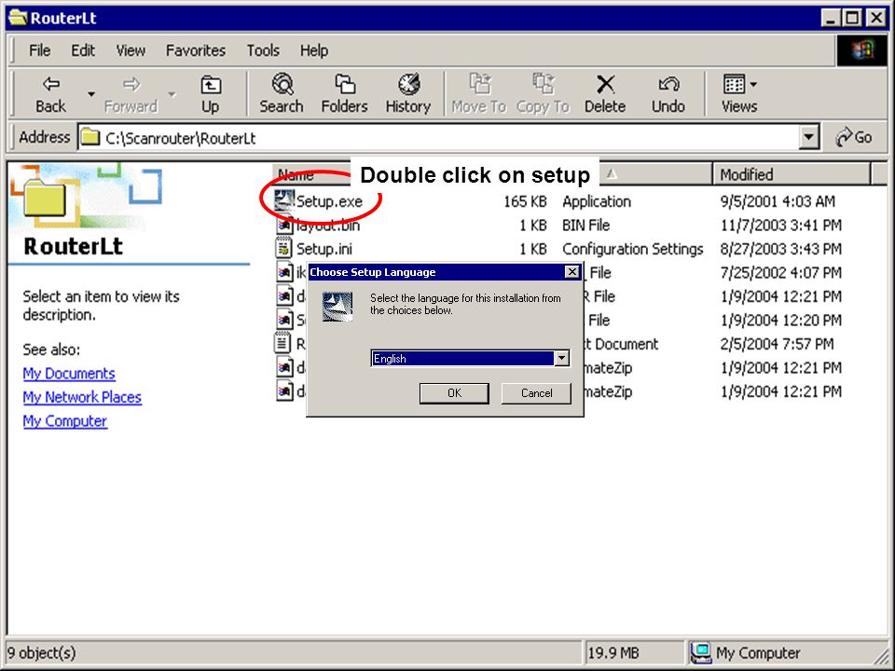The image size is (895, 671).
Task: Open the Help menu
Action: (x=314, y=50)
